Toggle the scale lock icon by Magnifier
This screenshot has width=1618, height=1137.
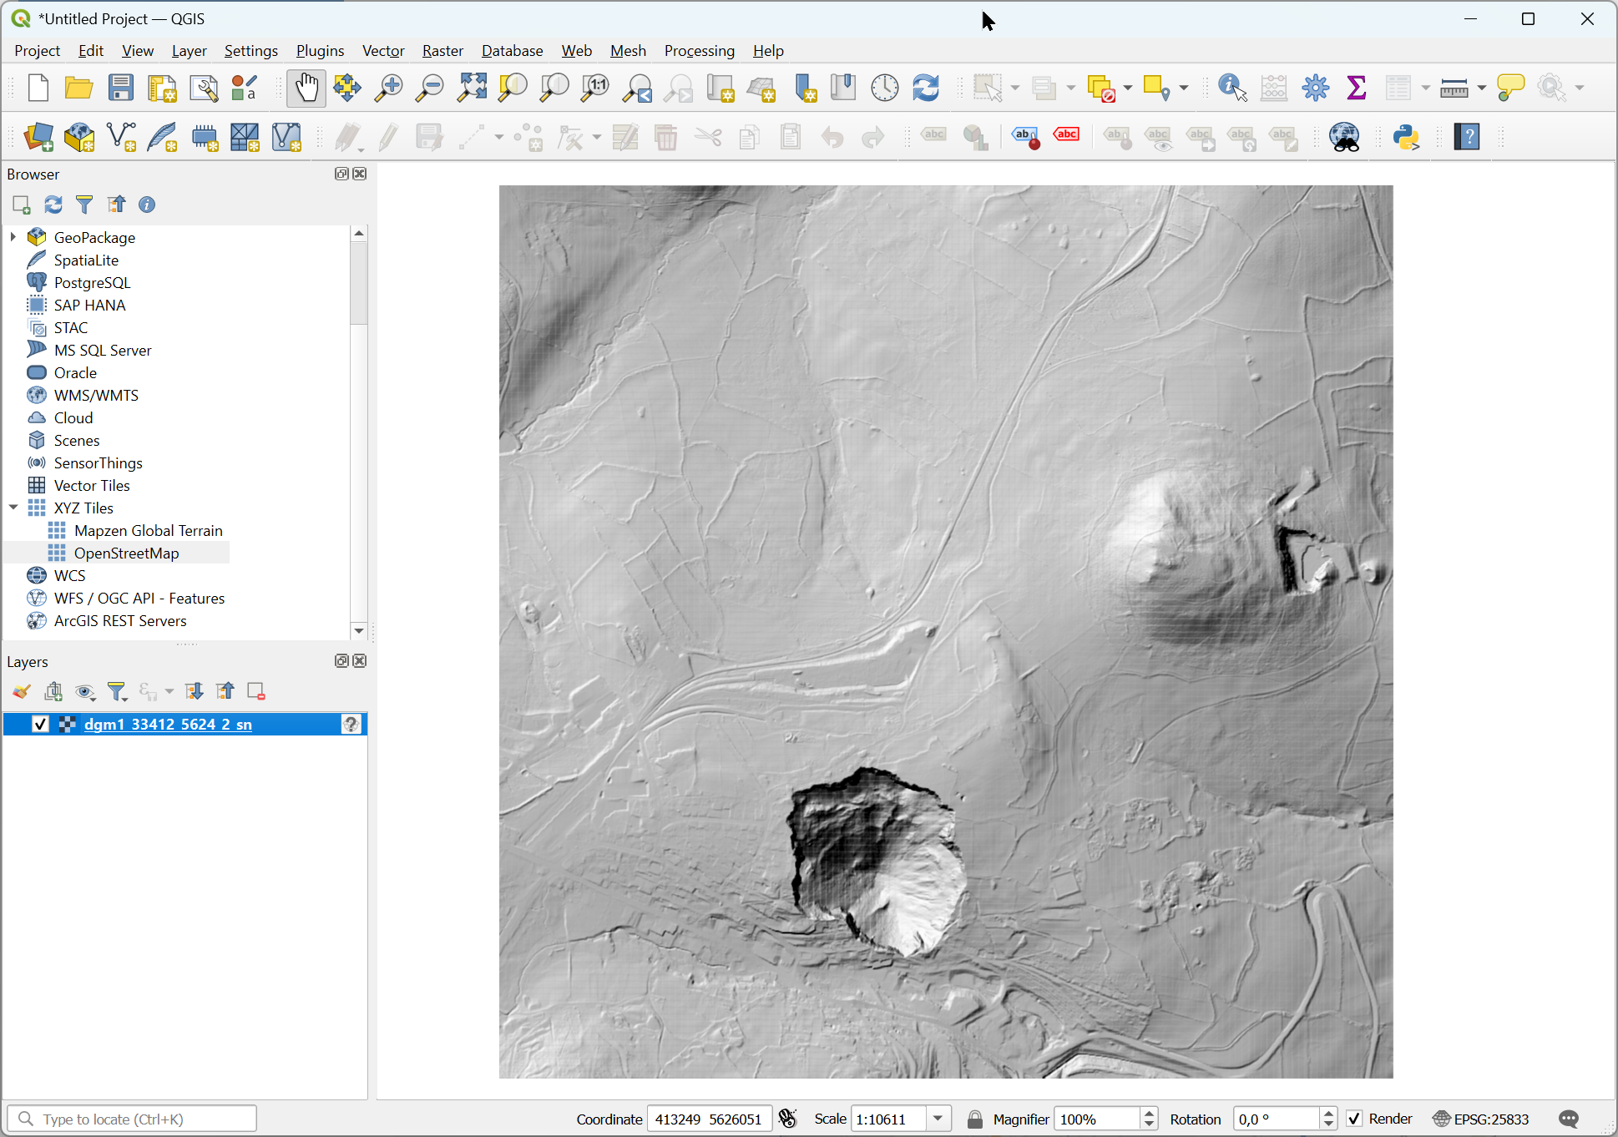974,1119
